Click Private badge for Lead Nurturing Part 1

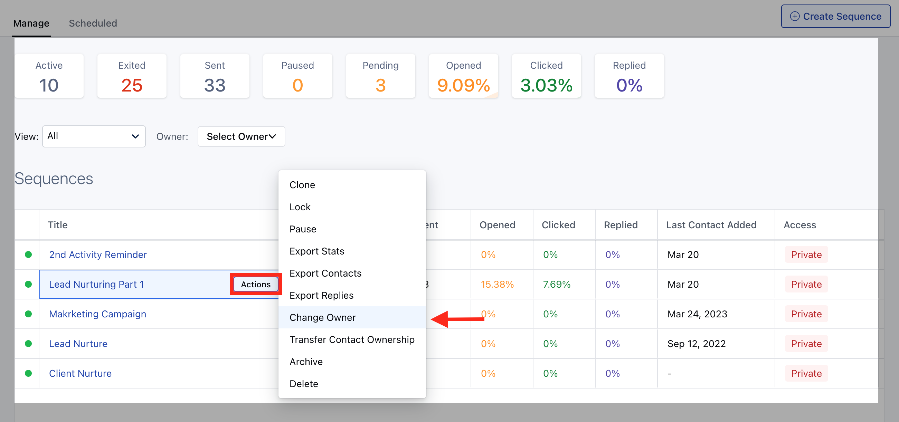(806, 284)
